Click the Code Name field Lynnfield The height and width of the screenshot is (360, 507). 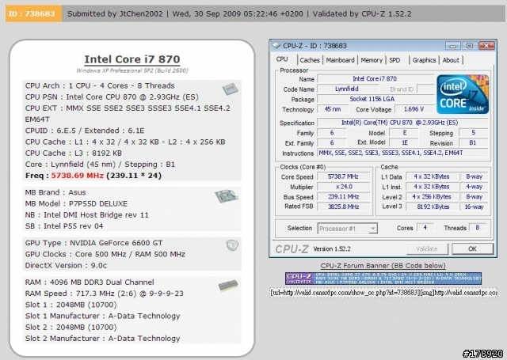coord(347,89)
